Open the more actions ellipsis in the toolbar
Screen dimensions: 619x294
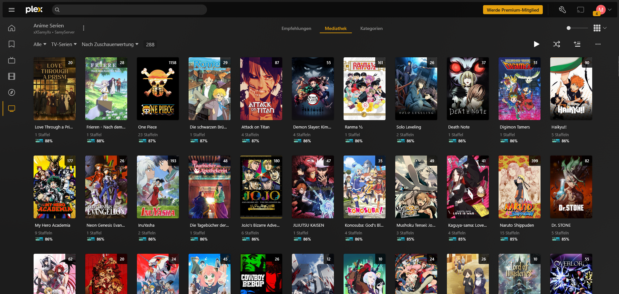(598, 44)
